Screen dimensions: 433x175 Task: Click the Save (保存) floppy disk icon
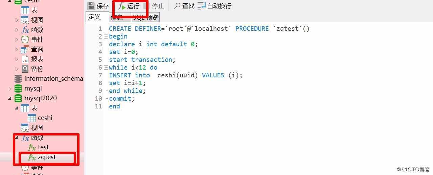tap(91, 6)
